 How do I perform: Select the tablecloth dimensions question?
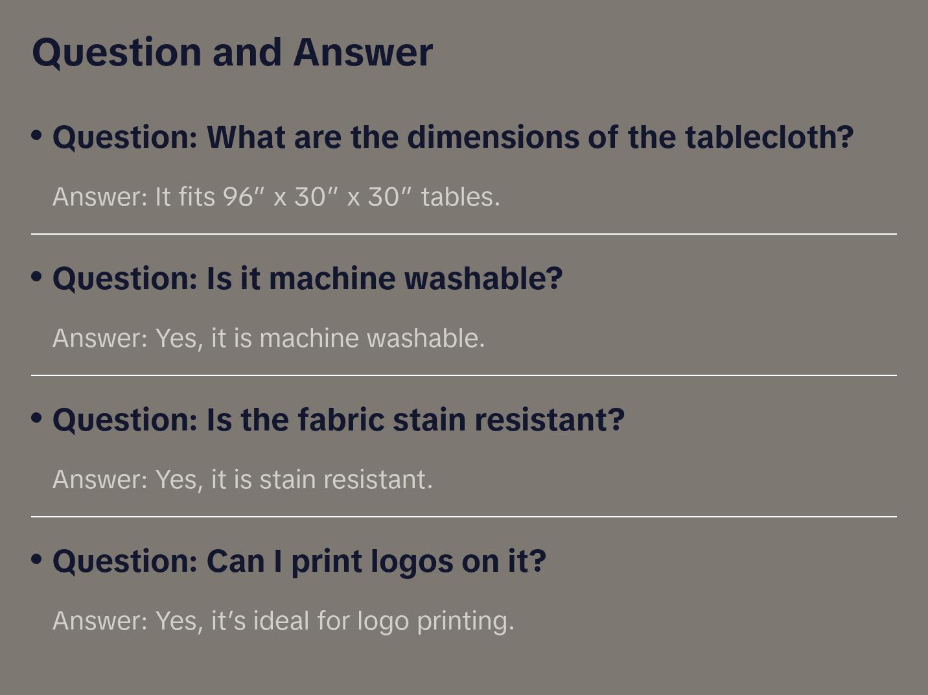pos(452,137)
